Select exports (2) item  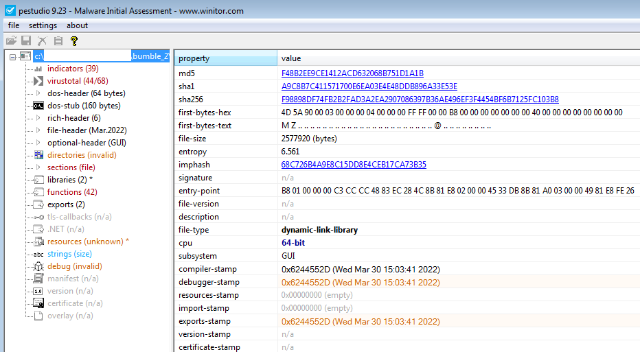click(x=66, y=204)
